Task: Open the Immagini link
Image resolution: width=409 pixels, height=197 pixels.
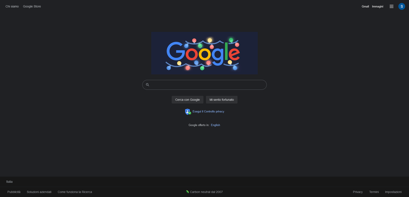Action: pos(378,6)
